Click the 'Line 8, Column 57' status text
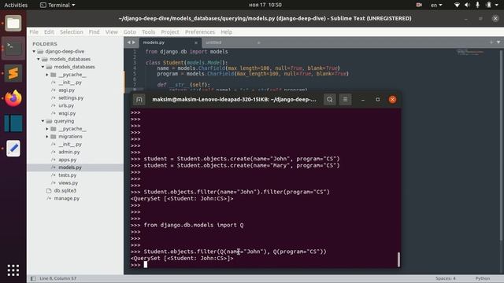The height and width of the screenshot is (283, 504). [x=57, y=278]
